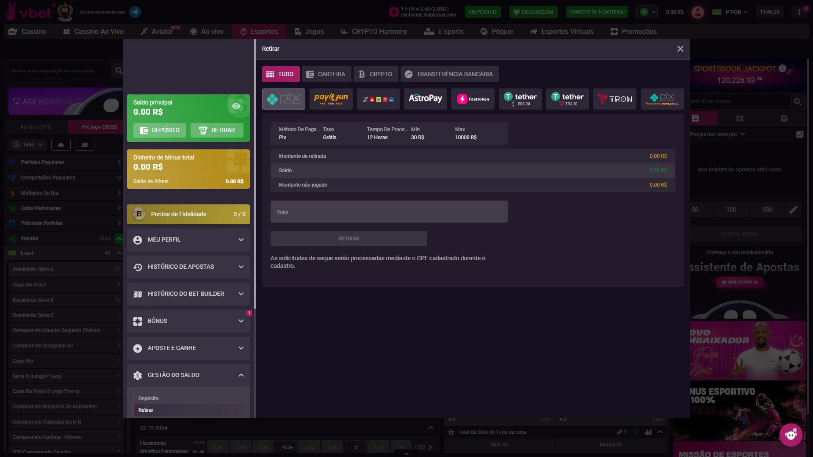Open the Promoções menu item
This screenshot has width=813, height=457.
[633, 31]
